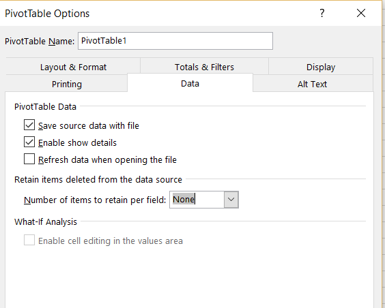Switch to the Layout & Format tab
The width and height of the screenshot is (385, 308).
(x=73, y=67)
